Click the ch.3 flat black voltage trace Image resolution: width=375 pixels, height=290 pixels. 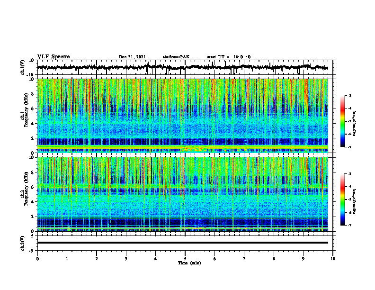[183, 243]
